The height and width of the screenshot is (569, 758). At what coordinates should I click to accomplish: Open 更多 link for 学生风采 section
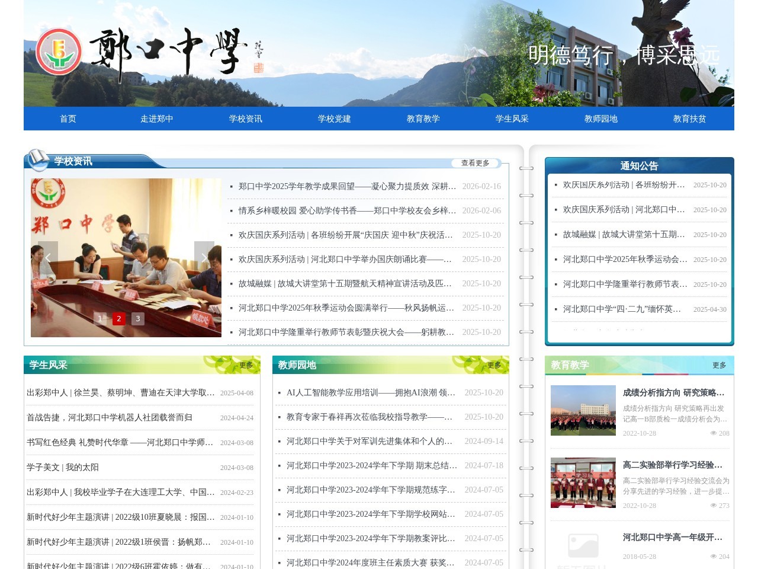point(246,365)
